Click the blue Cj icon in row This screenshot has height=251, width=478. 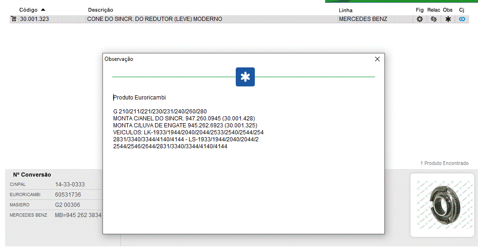click(462, 19)
